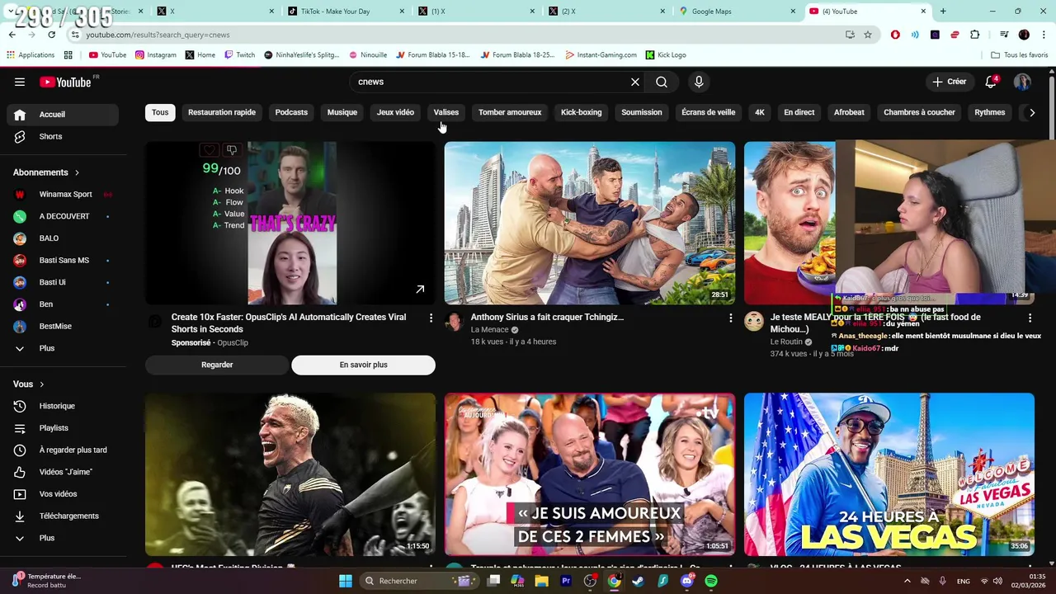
Task: Open the notifications bell
Action: [x=991, y=82]
